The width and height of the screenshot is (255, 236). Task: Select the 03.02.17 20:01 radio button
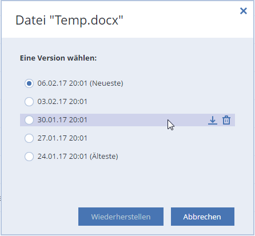[29, 102]
